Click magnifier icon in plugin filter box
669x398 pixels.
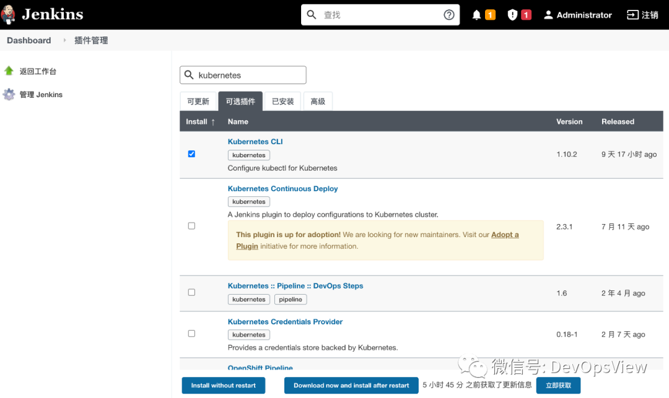coord(189,75)
